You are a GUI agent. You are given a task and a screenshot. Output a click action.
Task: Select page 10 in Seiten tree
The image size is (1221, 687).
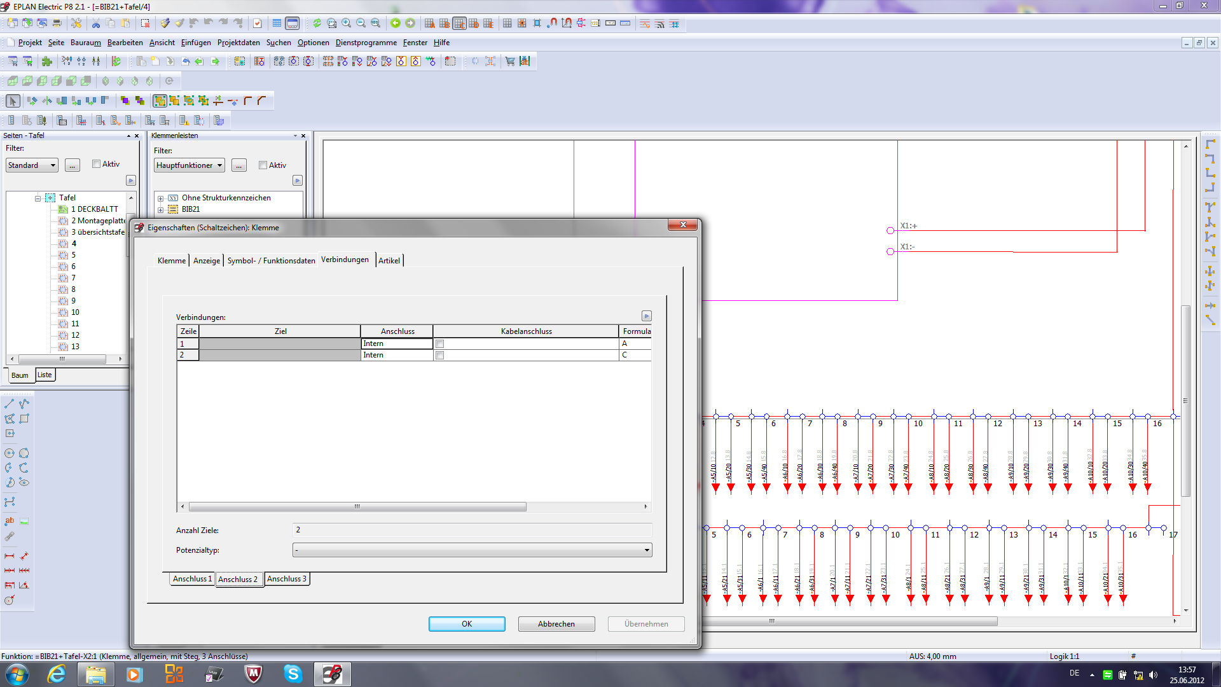pyautogui.click(x=75, y=312)
